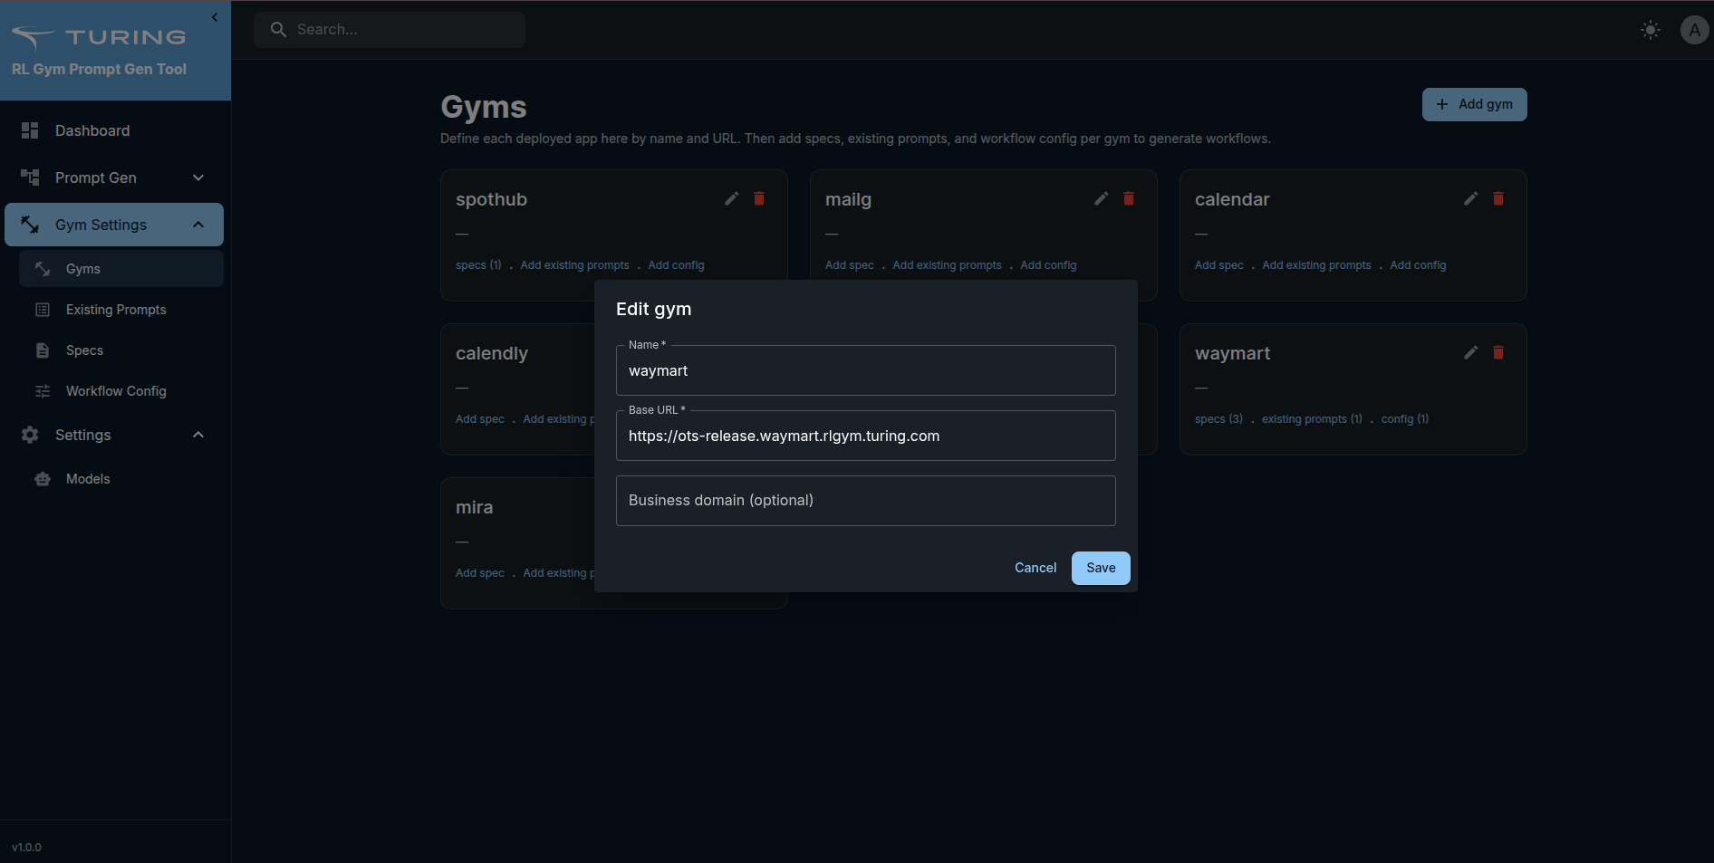This screenshot has width=1714, height=863.
Task: Select the Existing Prompts icon in the sidebar
Action: 42,310
